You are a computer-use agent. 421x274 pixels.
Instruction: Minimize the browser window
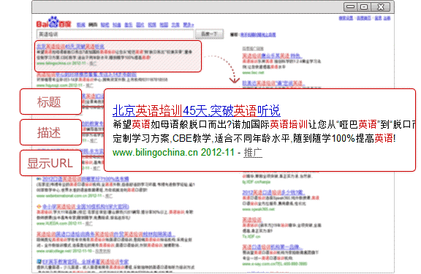coord(350,7)
